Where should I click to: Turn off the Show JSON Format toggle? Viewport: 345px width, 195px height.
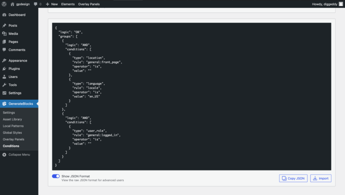[56, 176]
